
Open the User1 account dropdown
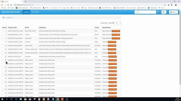point(173,12)
